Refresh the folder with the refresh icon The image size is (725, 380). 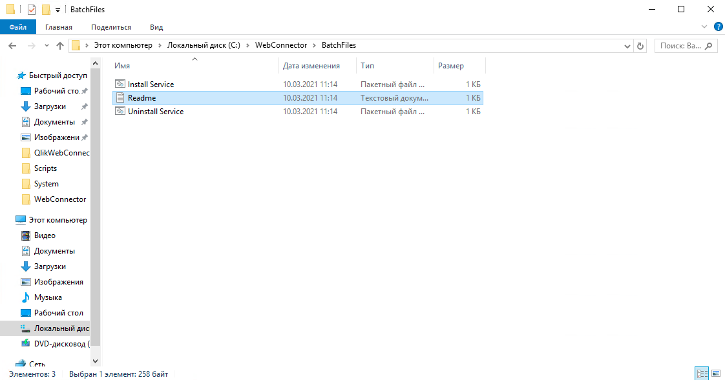(x=640, y=46)
